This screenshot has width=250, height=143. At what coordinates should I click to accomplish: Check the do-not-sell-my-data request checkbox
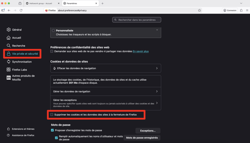coord(52,51)
